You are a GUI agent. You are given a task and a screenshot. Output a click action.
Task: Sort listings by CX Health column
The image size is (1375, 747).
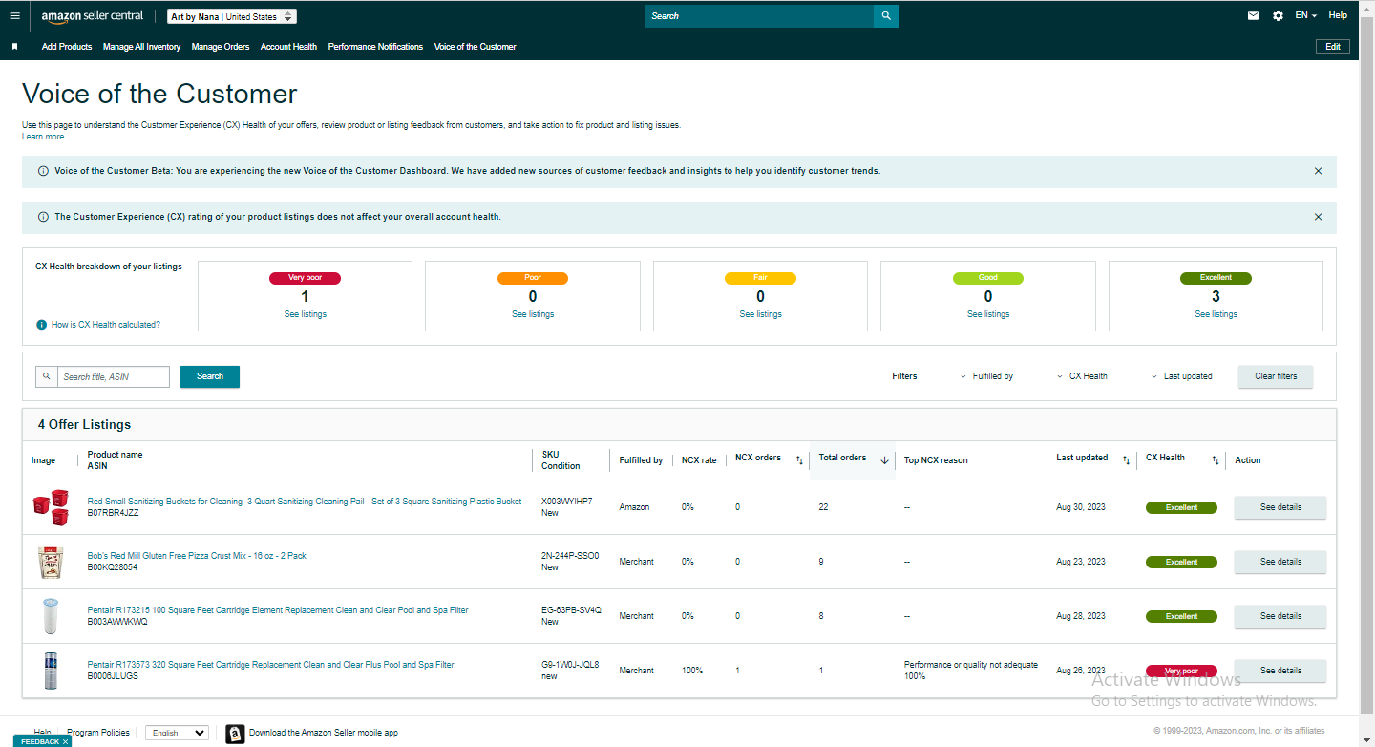(1216, 460)
